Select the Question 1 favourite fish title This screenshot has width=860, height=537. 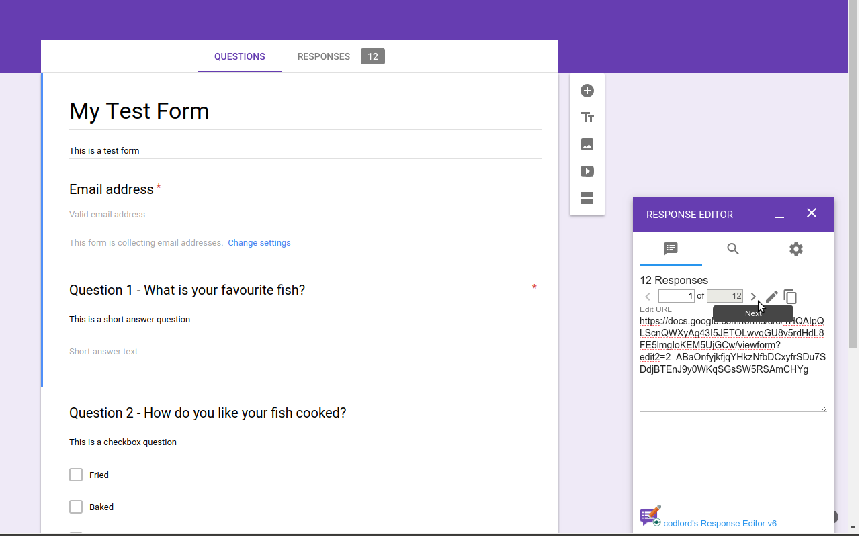point(187,290)
